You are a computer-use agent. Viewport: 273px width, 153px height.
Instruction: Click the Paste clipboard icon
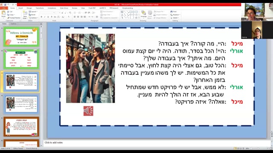point(3,14)
